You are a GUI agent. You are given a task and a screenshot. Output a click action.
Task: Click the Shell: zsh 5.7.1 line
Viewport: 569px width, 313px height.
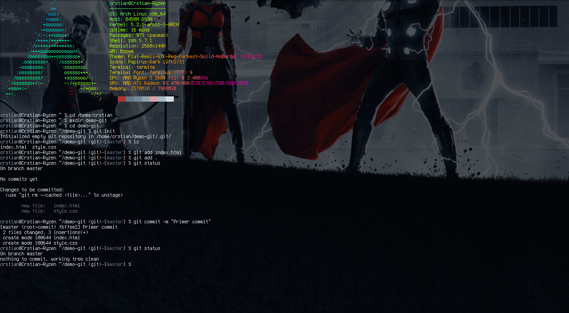point(131,40)
